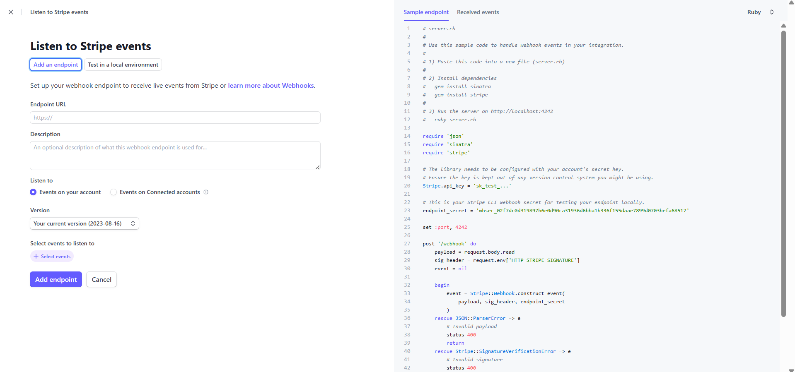Close the Listen to Stripe events dialog
This screenshot has width=795, height=372.
pyautogui.click(x=11, y=12)
